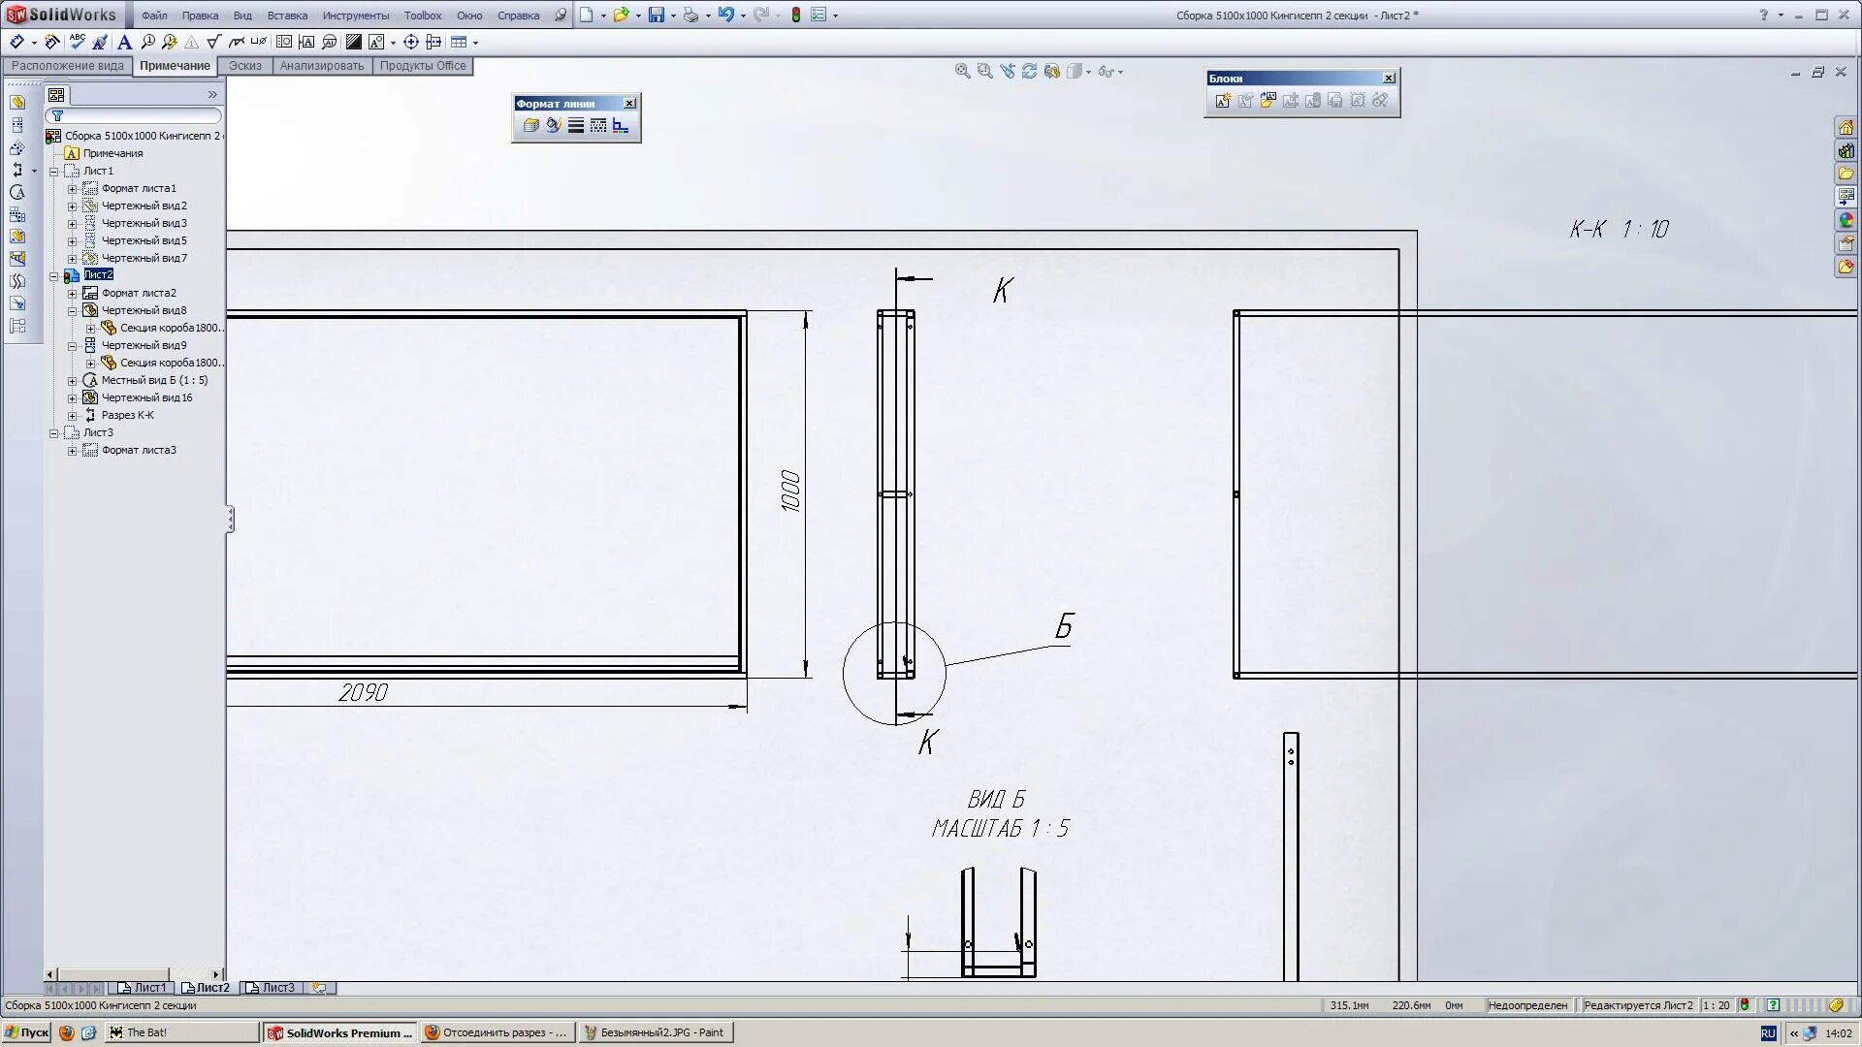Image resolution: width=1862 pixels, height=1047 pixels.
Task: Expand the Местный вид Б (1 : 5) node
Action: click(x=72, y=380)
